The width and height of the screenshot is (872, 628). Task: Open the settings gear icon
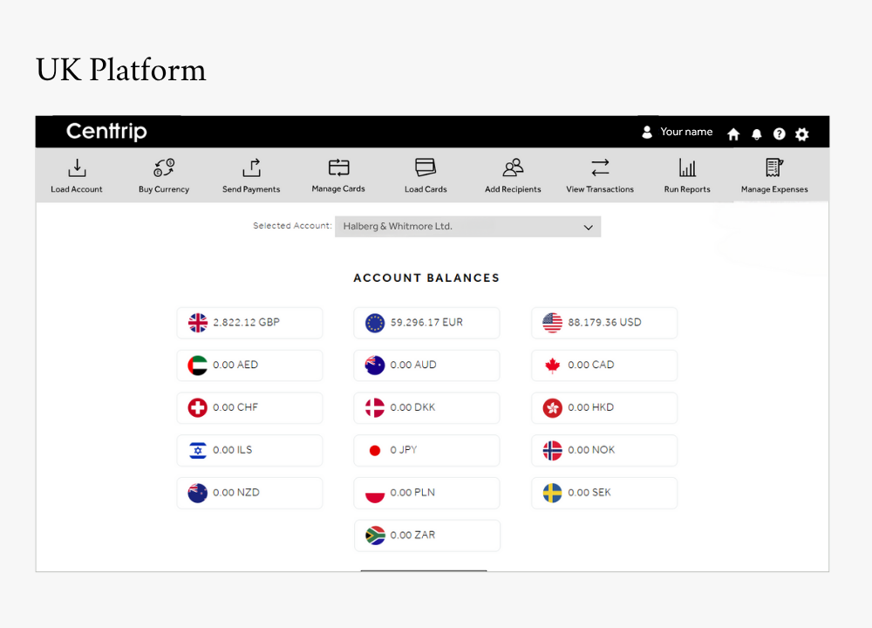802,134
